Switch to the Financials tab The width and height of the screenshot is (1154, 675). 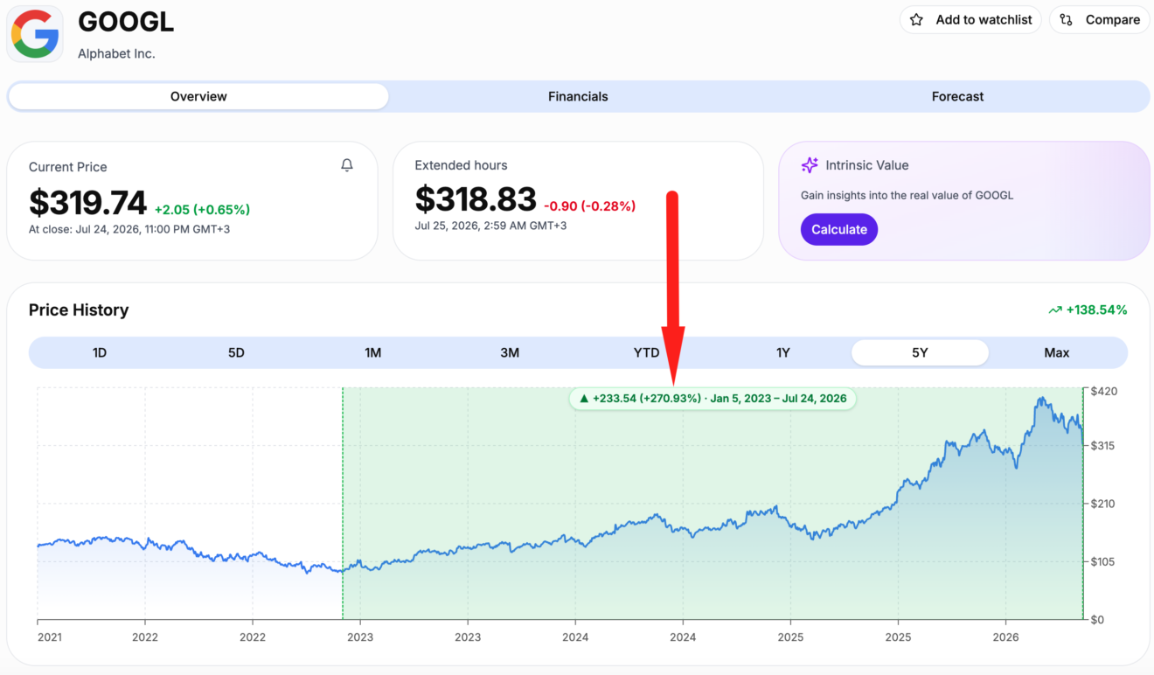point(578,96)
